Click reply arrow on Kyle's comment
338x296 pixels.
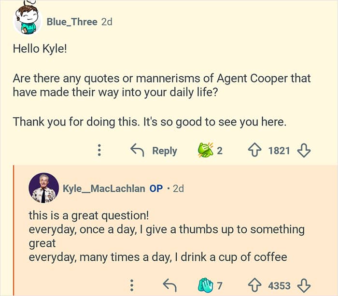click(169, 286)
